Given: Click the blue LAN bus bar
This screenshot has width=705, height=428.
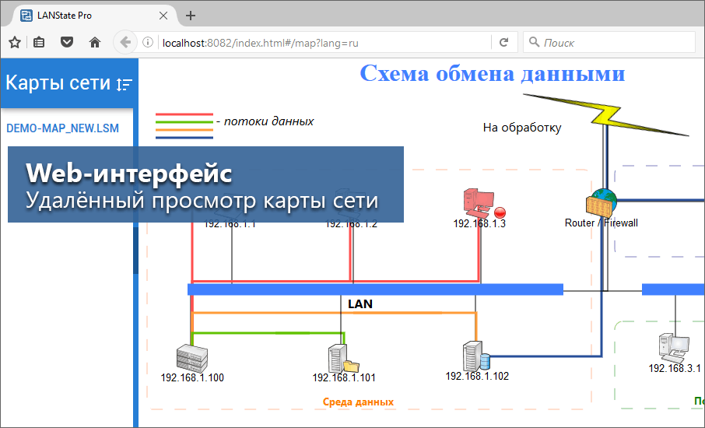Looking at the screenshot, I should [375, 289].
